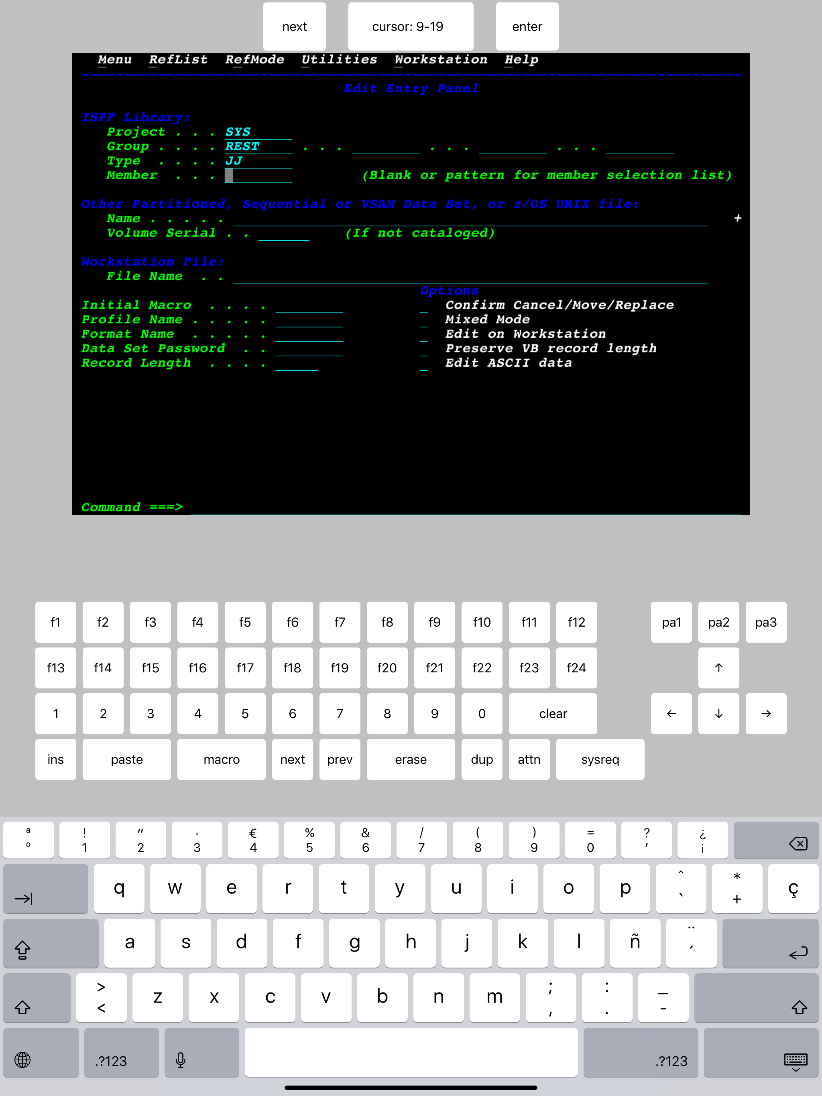Tap the right shift key
Screen dimensions: 822x1096
coord(757,997)
